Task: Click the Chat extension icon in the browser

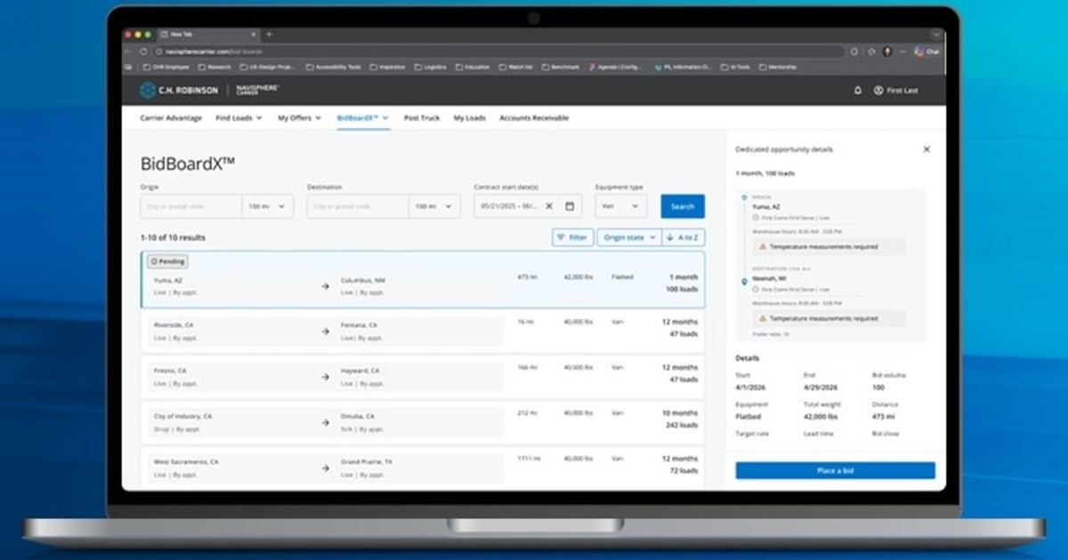Action: point(926,52)
